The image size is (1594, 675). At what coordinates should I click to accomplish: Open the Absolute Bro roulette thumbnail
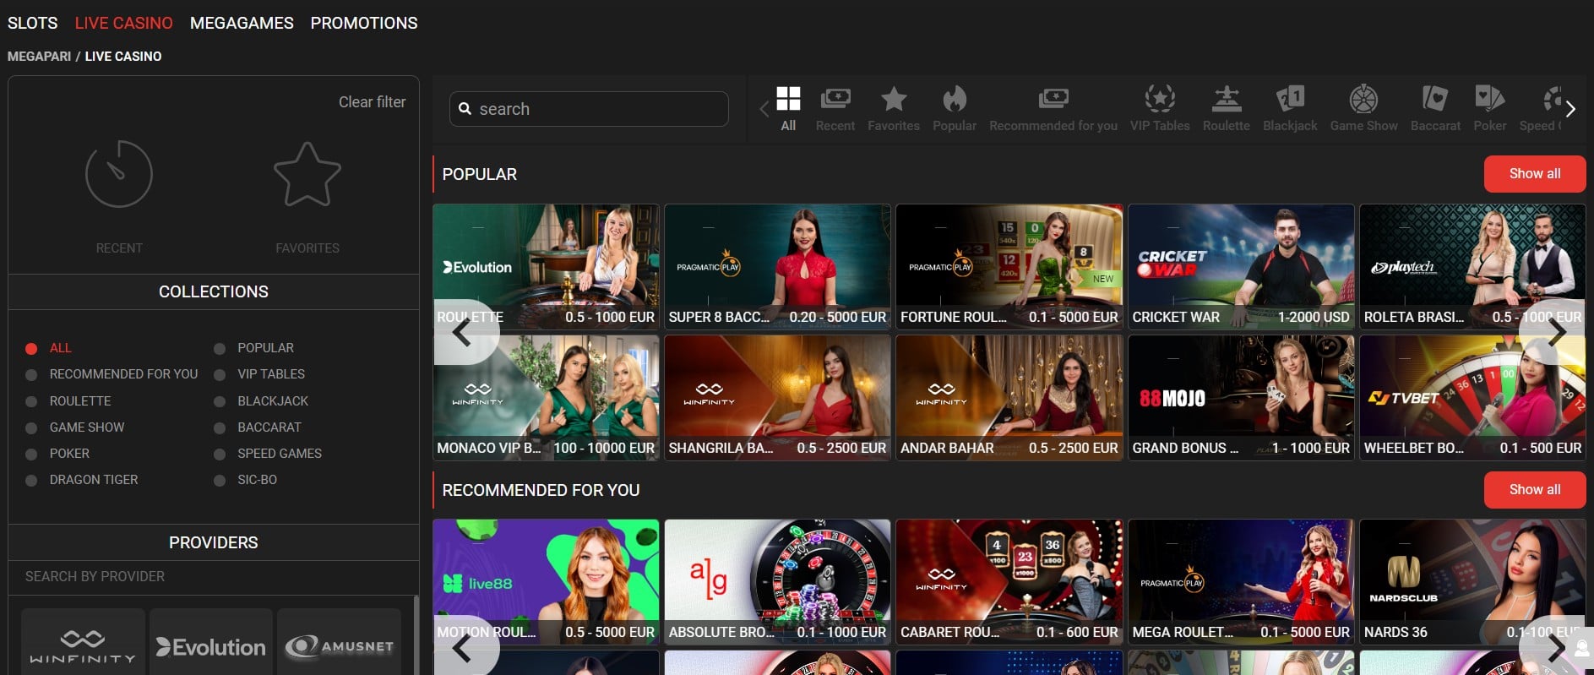[777, 581]
